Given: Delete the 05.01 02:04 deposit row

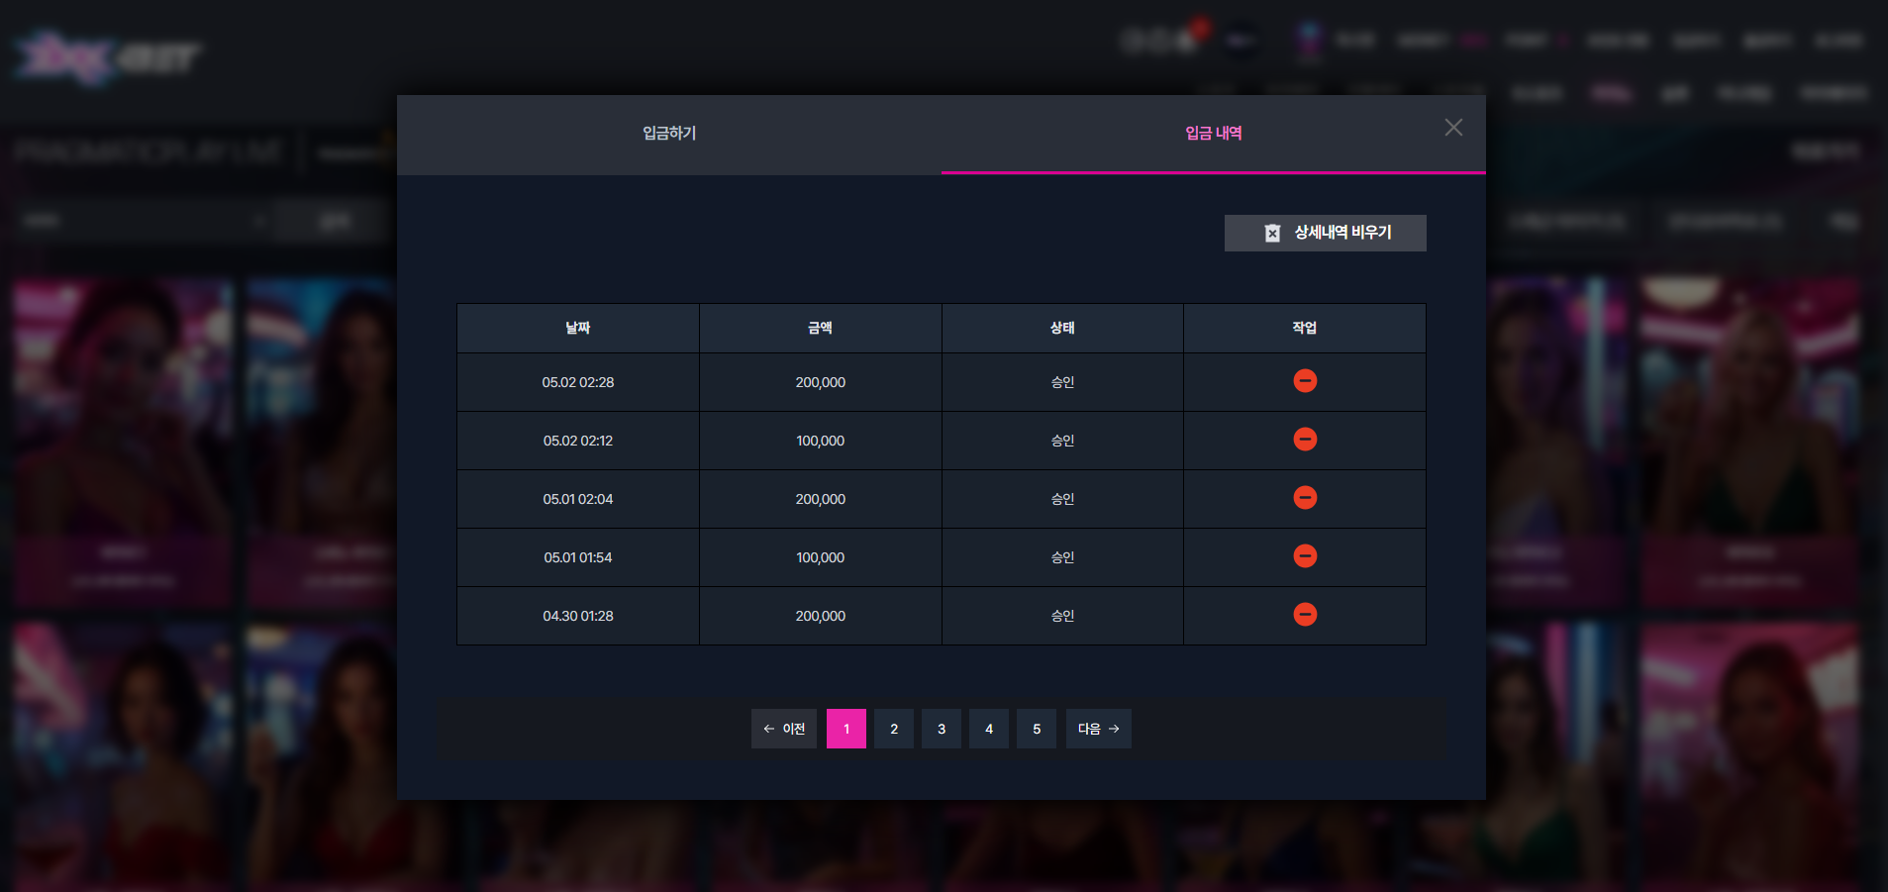Looking at the screenshot, I should coord(1305,498).
